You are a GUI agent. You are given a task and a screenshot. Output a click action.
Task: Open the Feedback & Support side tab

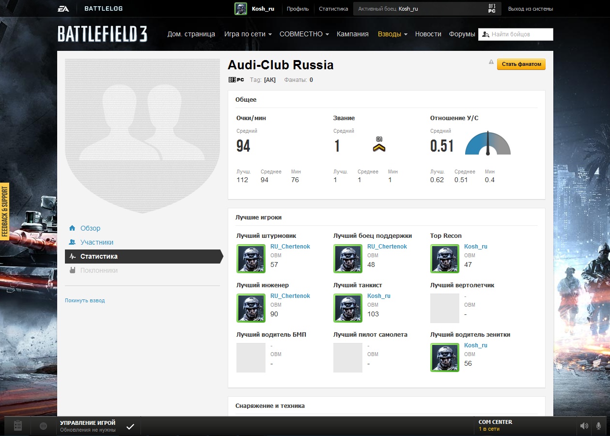[x=5, y=212]
